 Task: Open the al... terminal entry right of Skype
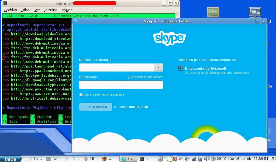click(x=146, y=159)
